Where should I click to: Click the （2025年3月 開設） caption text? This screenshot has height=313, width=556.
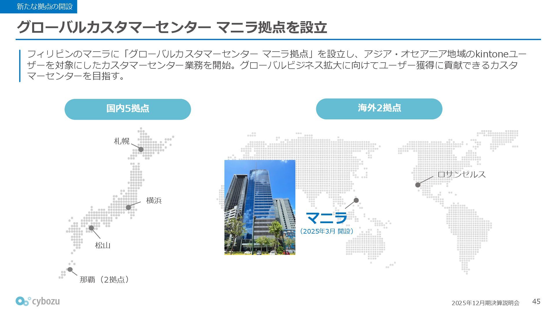coord(326,231)
